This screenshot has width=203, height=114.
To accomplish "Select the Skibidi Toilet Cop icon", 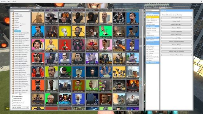I will [133, 32].
